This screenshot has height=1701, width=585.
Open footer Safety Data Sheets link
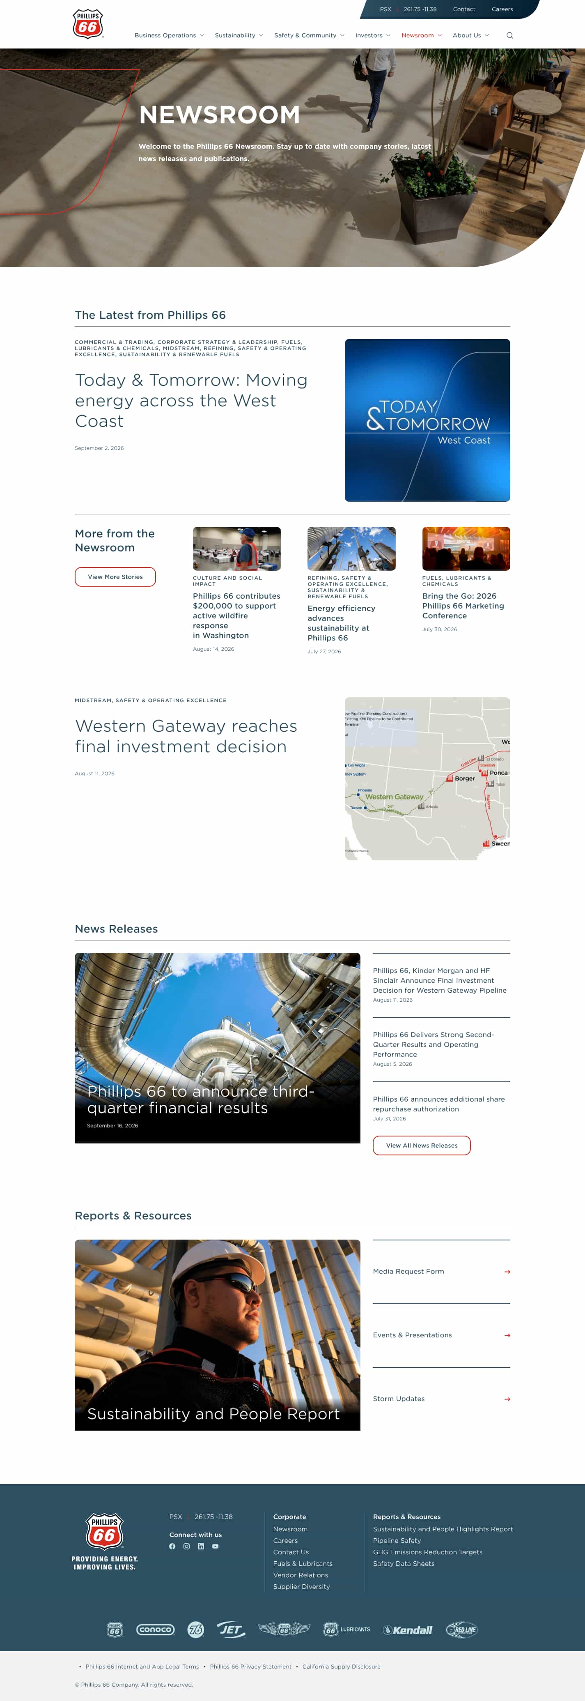(x=404, y=1564)
